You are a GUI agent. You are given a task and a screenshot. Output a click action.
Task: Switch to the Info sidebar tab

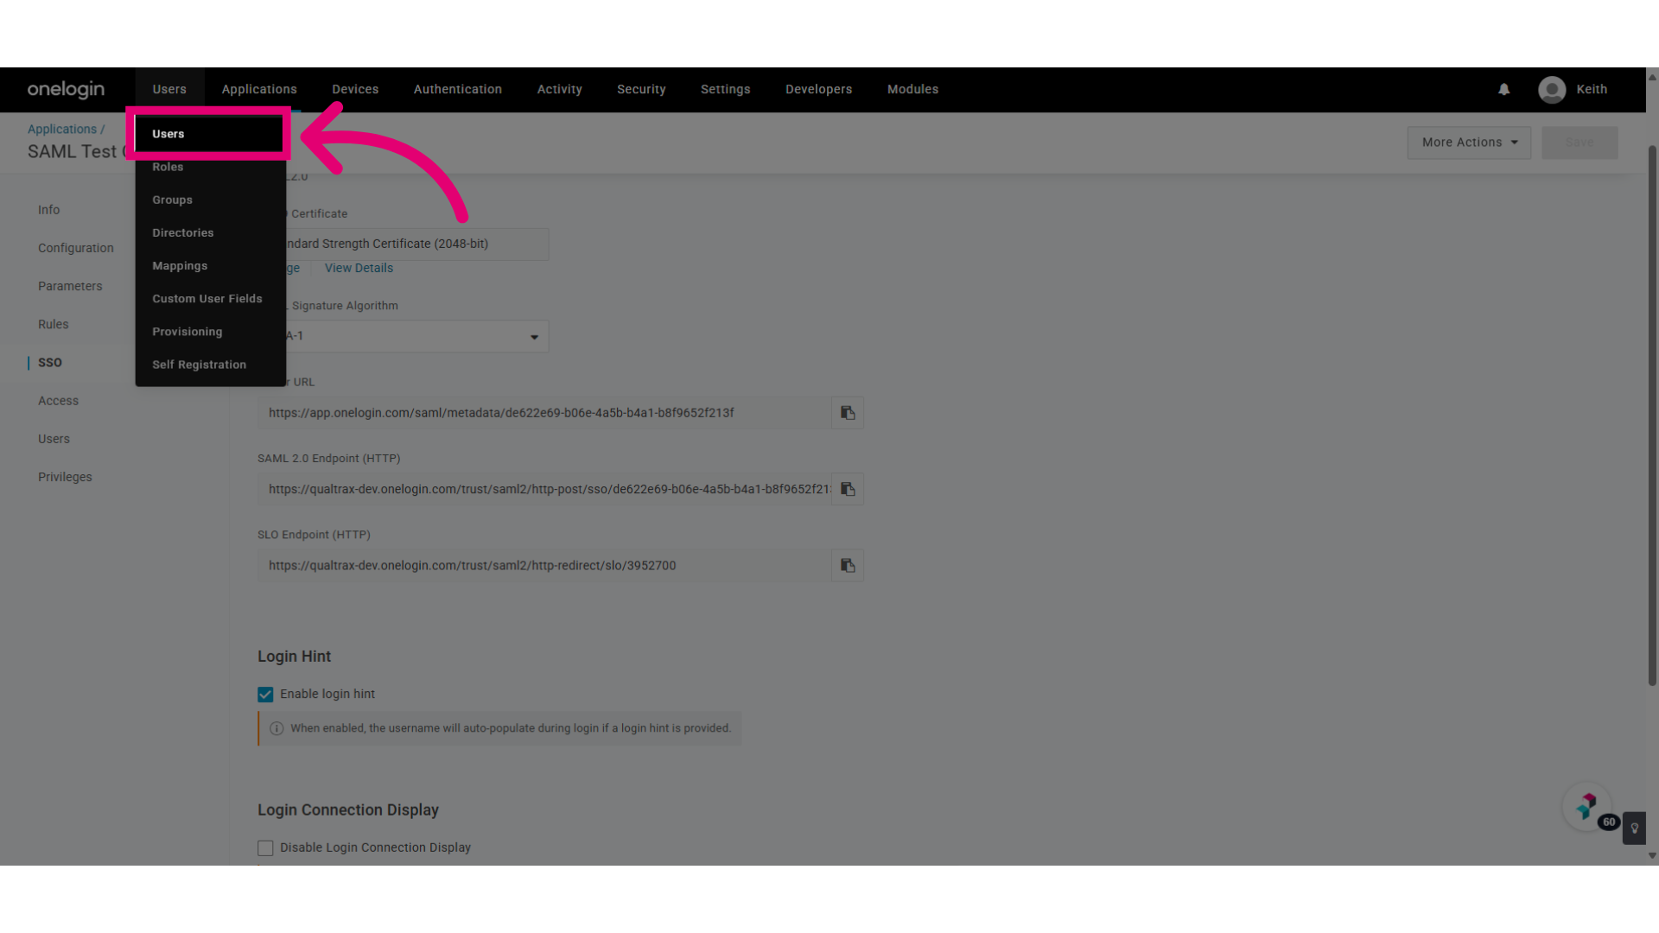[49, 210]
